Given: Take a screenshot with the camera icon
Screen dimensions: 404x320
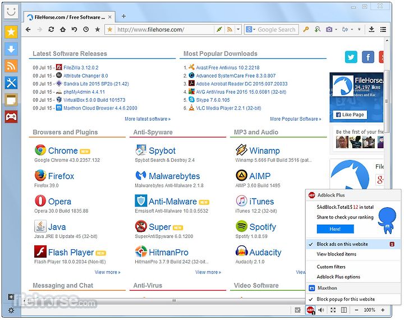Looking at the screenshot, I should click(x=329, y=29).
